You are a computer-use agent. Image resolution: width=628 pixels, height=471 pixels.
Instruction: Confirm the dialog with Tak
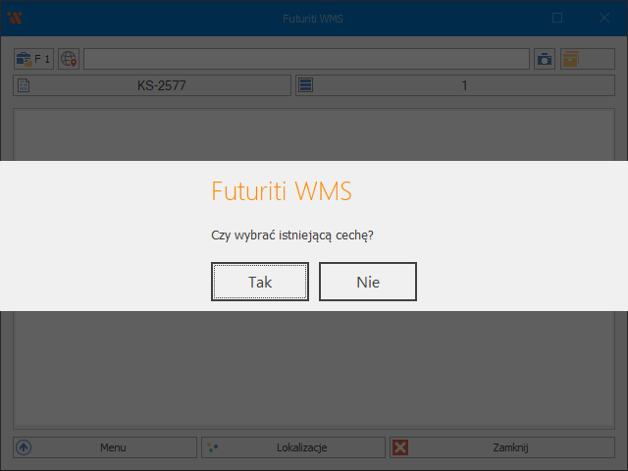pyautogui.click(x=260, y=282)
